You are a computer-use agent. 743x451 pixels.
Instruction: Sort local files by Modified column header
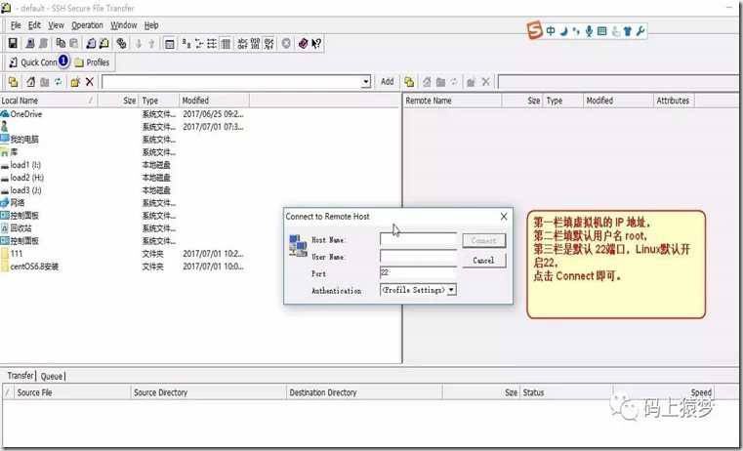point(214,101)
